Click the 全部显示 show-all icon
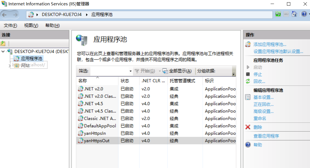This screenshot has height=168, width=310. point(165,71)
